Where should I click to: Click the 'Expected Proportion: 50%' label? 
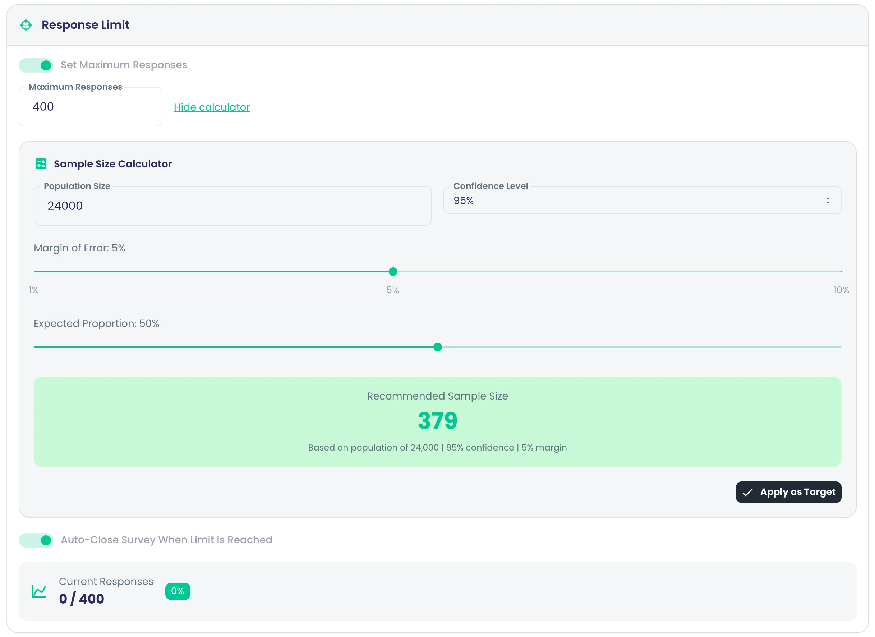click(96, 323)
